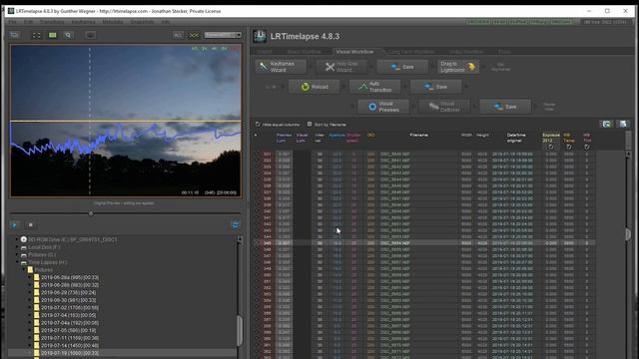Expand the BD-ROM Drive tree node
The height and width of the screenshot is (359, 639).
coord(17,239)
